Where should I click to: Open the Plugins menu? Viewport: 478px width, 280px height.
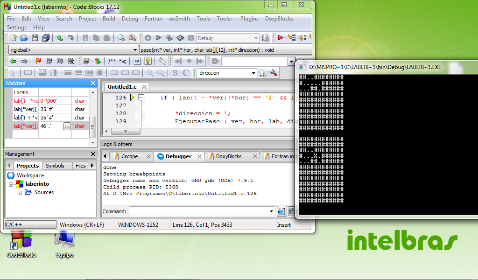pyautogui.click(x=249, y=19)
